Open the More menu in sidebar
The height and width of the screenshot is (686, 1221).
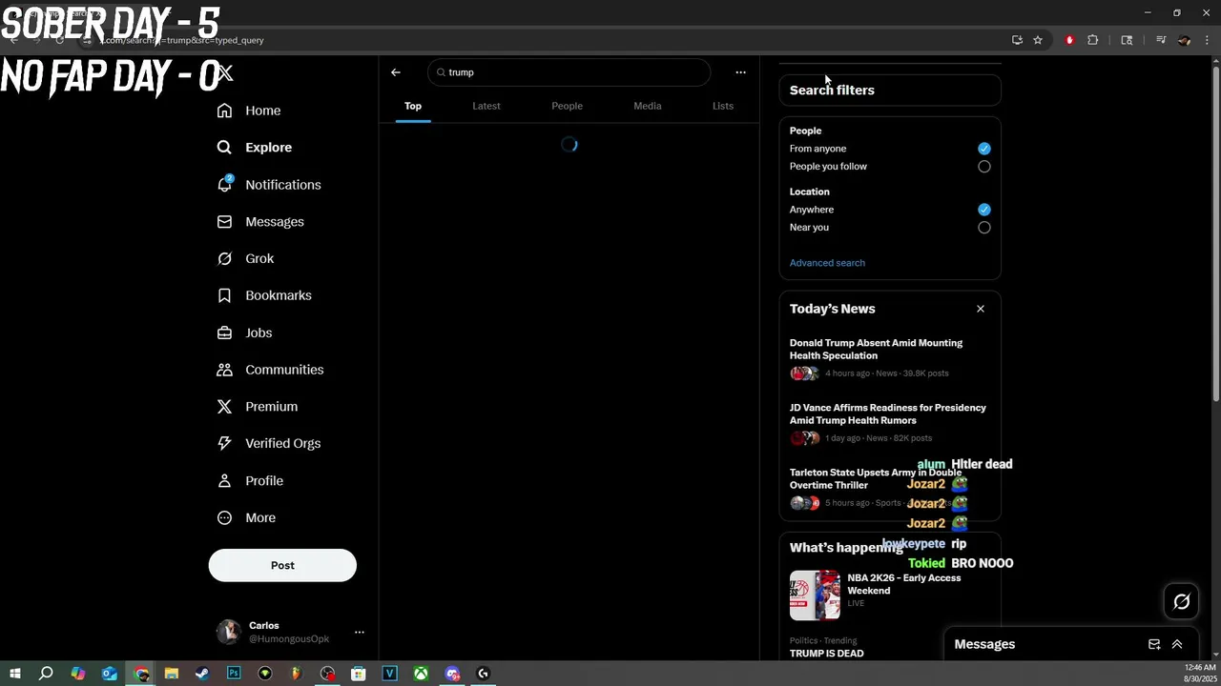point(246,517)
